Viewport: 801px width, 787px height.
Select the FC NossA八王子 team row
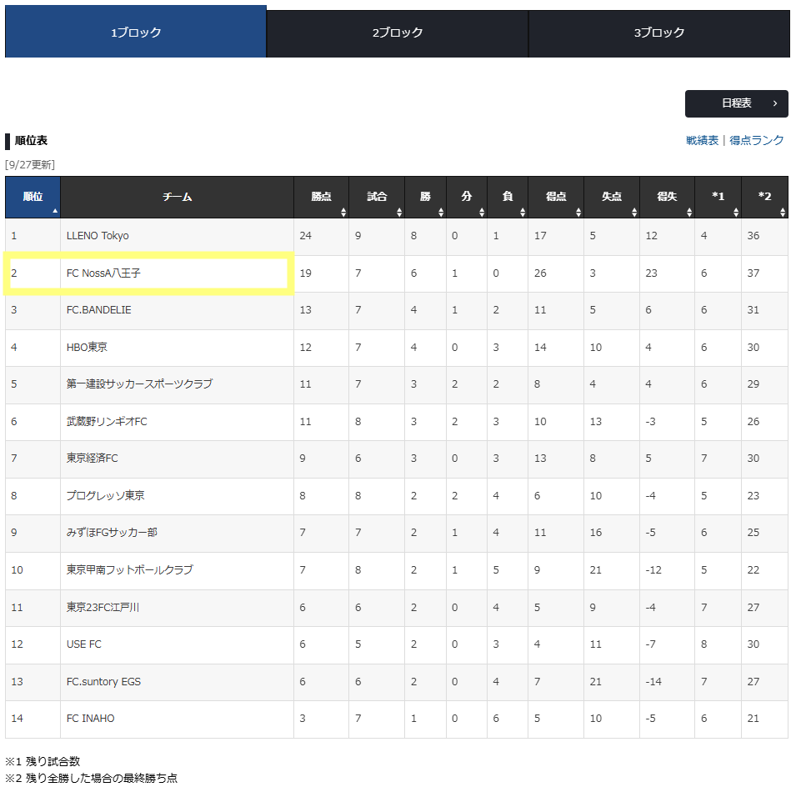[x=397, y=273]
